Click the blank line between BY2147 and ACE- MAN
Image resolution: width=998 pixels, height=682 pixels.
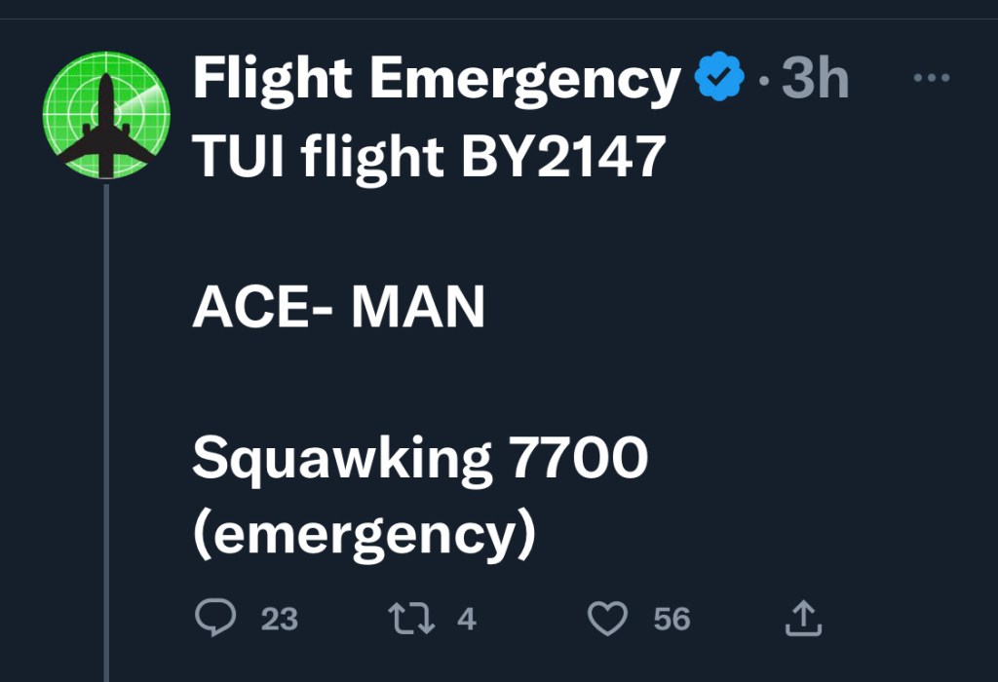point(390,232)
